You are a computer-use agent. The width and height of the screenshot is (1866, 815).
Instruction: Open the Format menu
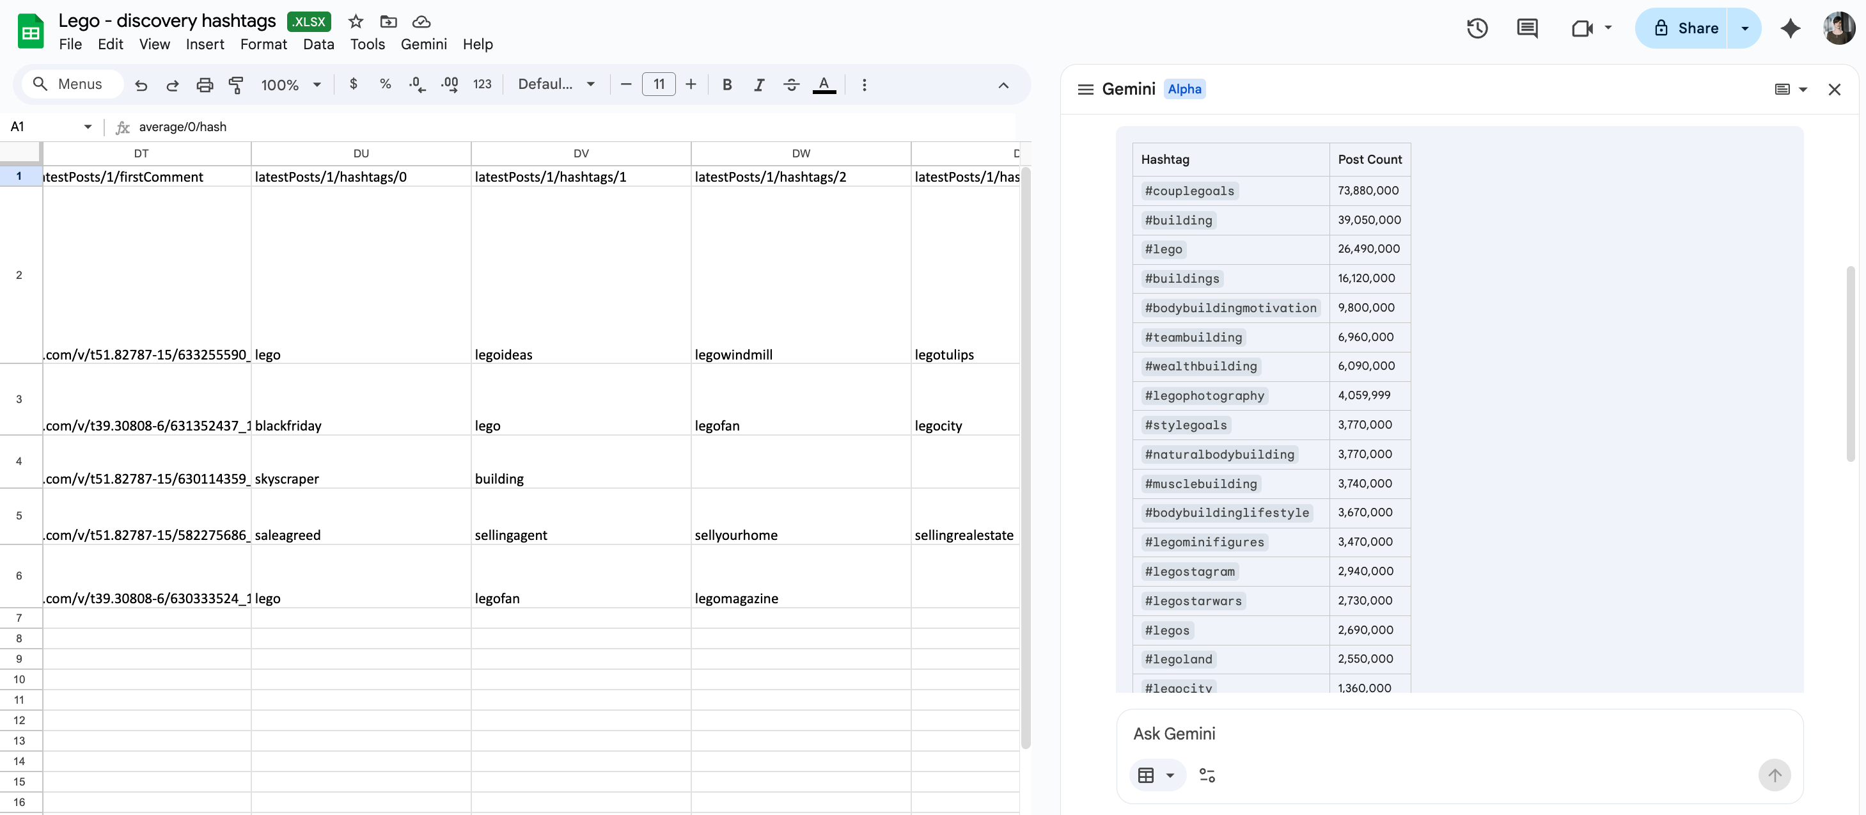(x=263, y=44)
